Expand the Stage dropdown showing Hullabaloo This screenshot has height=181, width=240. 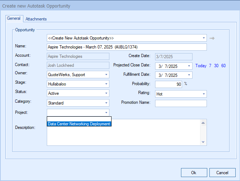click(x=106, y=84)
